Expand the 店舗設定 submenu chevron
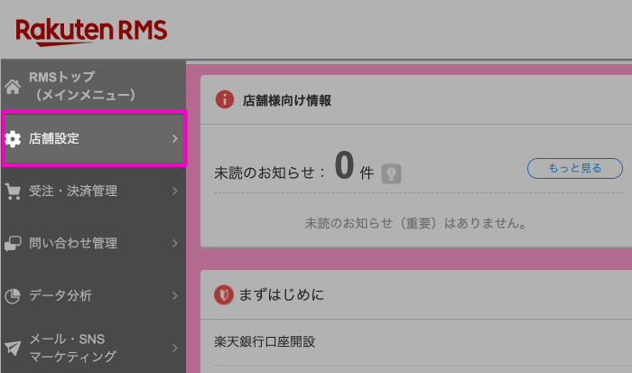Viewport: 632px width, 373px height. [174, 139]
